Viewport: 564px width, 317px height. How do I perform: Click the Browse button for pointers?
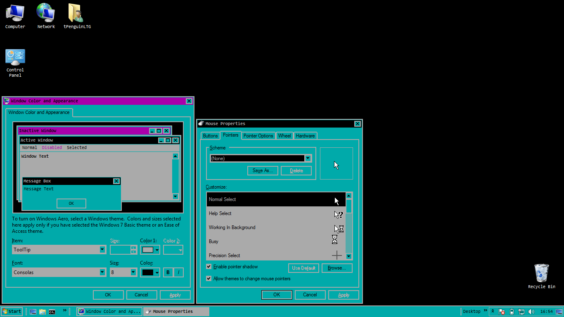coord(337,268)
